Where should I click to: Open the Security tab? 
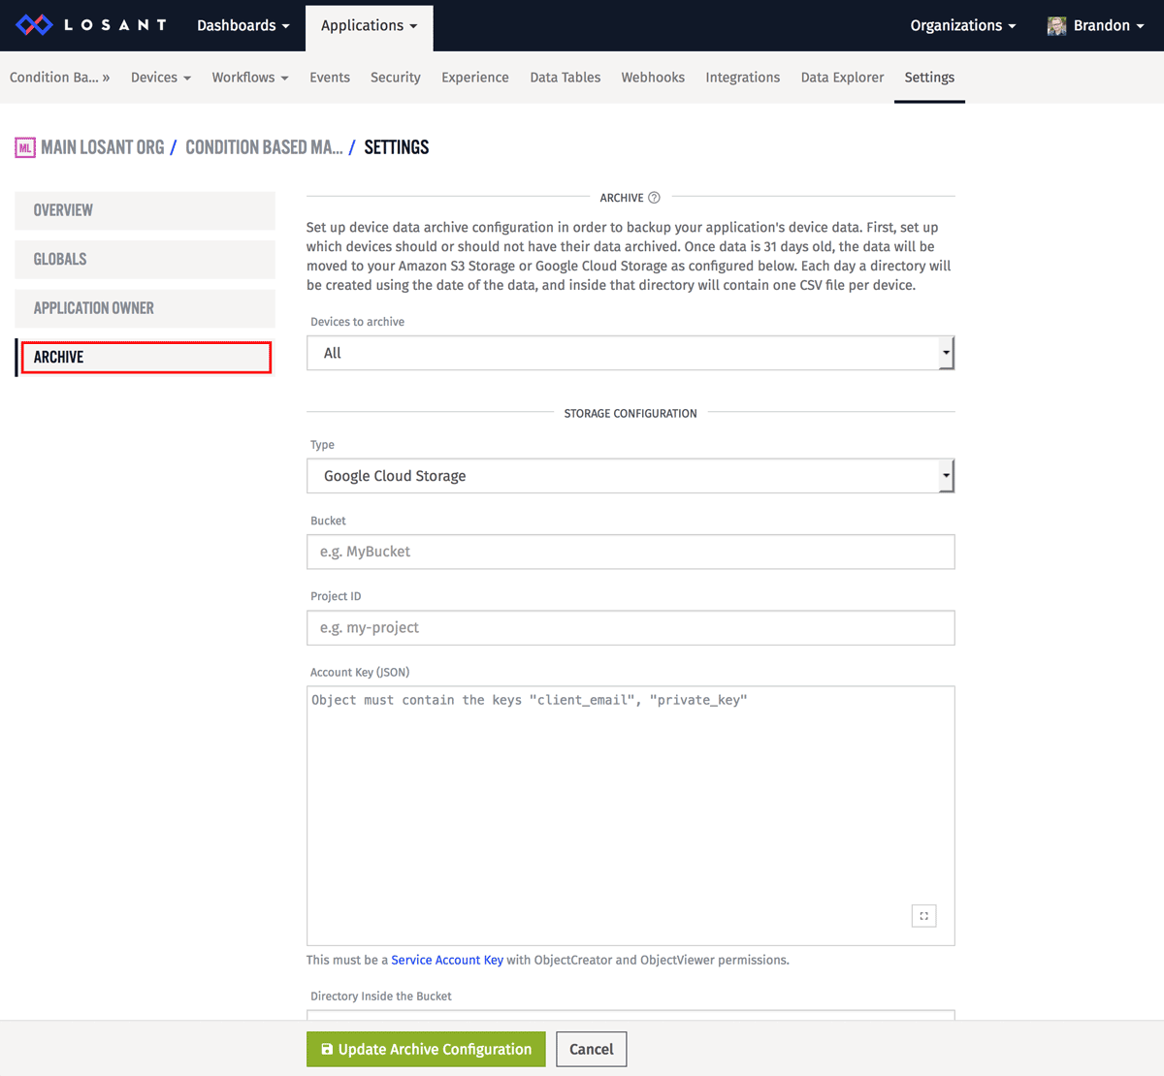coord(396,78)
